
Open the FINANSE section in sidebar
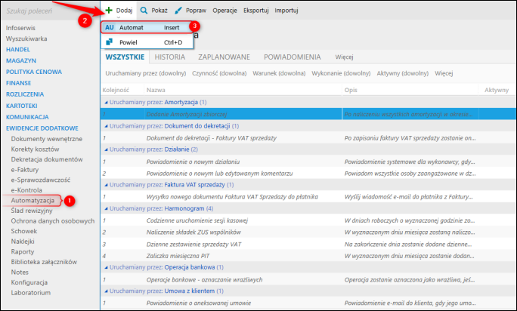(x=18, y=83)
